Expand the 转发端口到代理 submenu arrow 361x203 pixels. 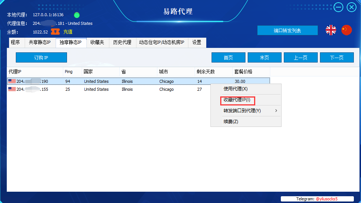(x=276, y=111)
